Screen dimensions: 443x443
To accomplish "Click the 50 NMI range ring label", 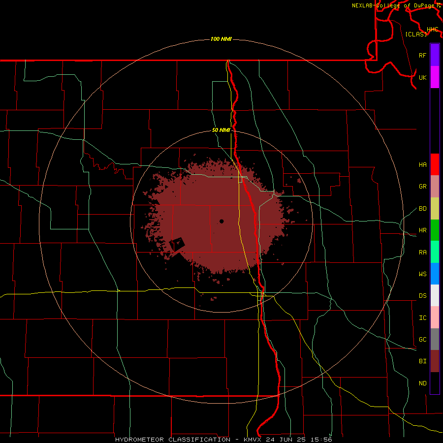I will pos(221,130).
